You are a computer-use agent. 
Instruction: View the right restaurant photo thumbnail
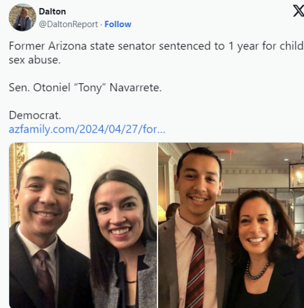[x=231, y=225]
